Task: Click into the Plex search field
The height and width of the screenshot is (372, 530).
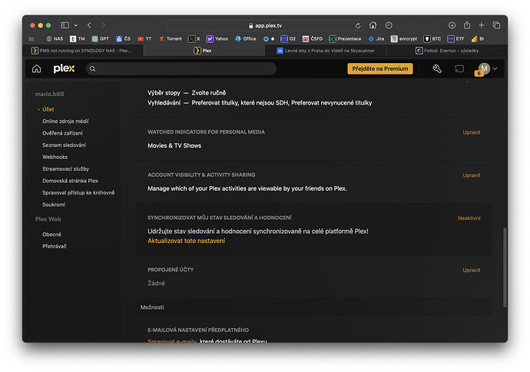Action: [x=181, y=68]
